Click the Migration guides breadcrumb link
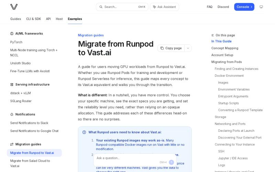This screenshot has width=275, height=172. (x=91, y=35)
